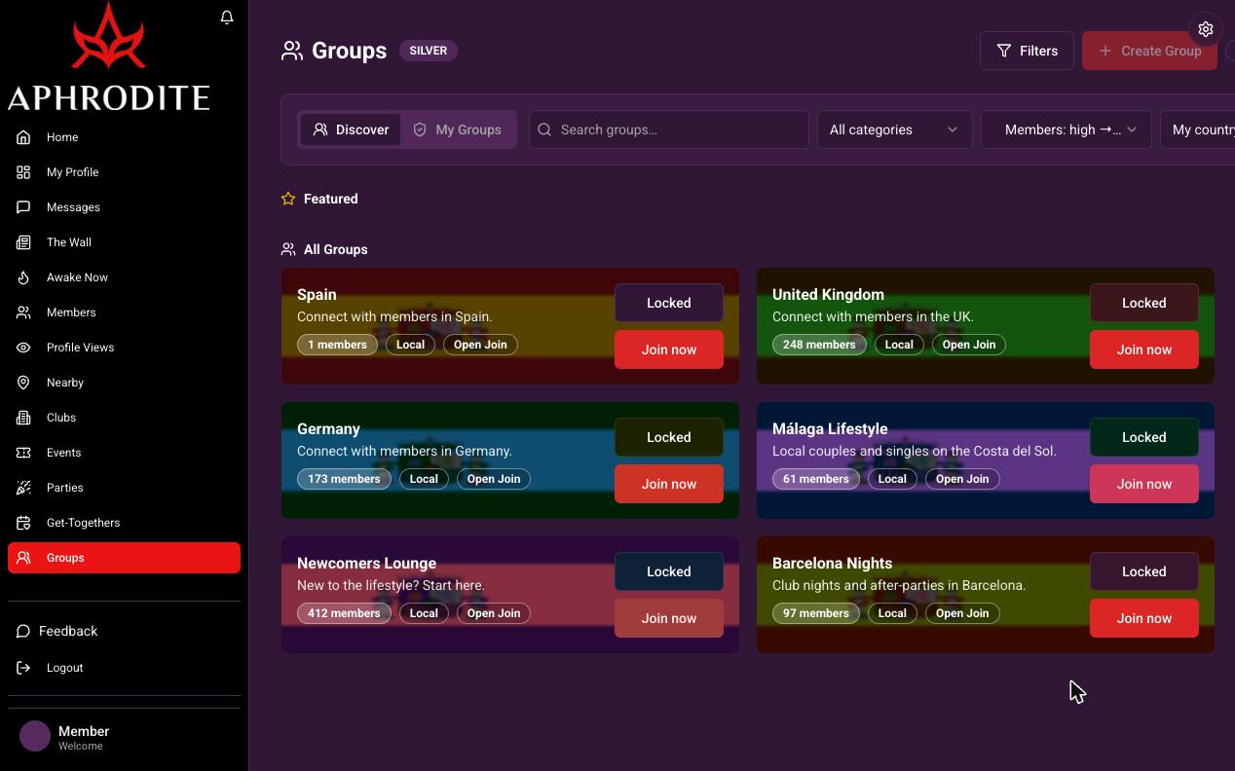This screenshot has height=771, width=1235.
Task: Click the Member Welcome profile area
Action: [124, 737]
